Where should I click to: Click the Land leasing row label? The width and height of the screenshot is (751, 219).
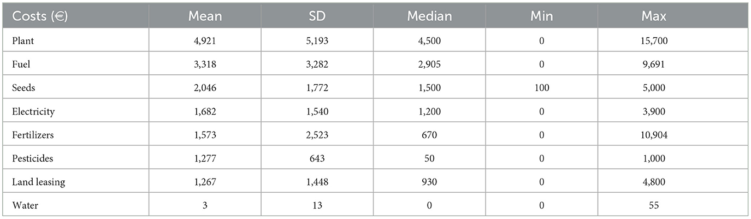(38, 182)
